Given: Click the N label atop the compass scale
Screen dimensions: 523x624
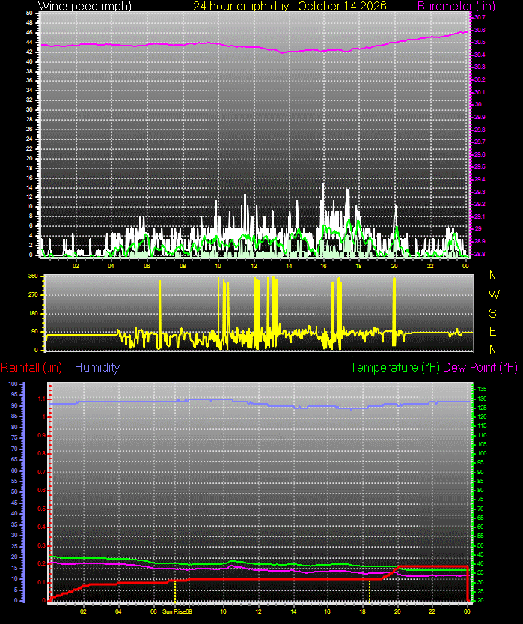Looking at the screenshot, I should pyautogui.click(x=493, y=275).
